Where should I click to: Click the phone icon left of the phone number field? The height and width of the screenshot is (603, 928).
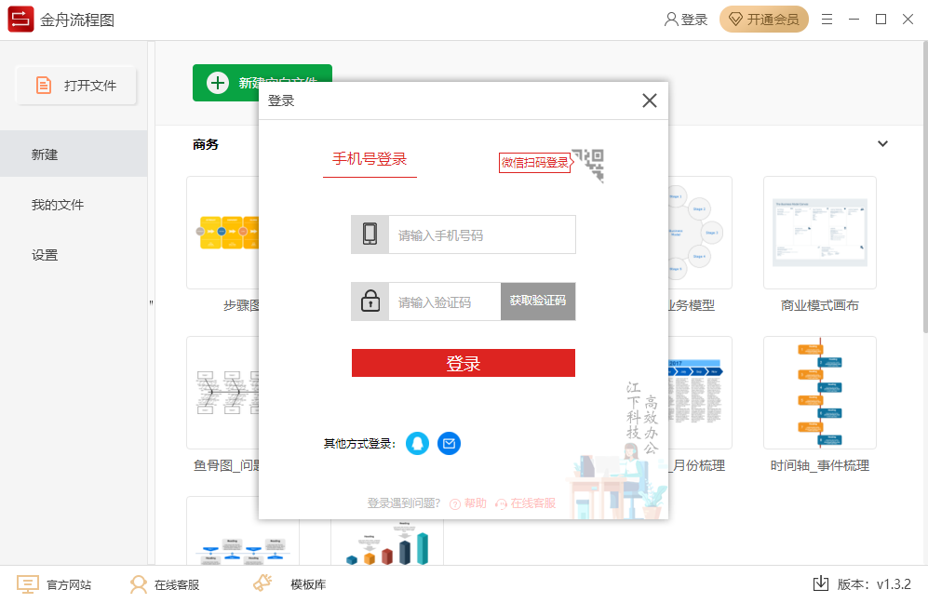[x=370, y=234]
